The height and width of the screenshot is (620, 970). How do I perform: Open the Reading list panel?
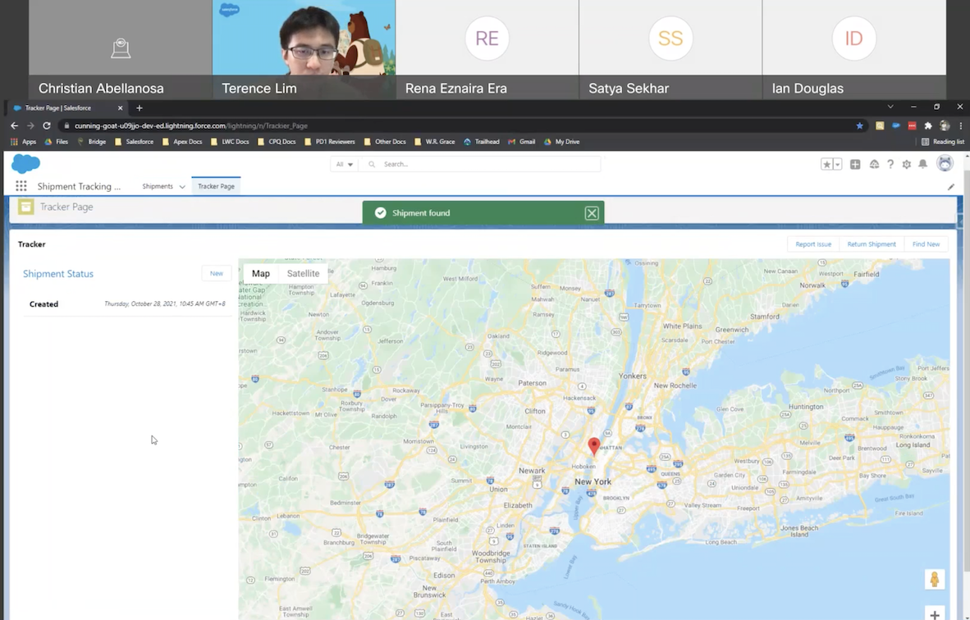pyautogui.click(x=942, y=142)
